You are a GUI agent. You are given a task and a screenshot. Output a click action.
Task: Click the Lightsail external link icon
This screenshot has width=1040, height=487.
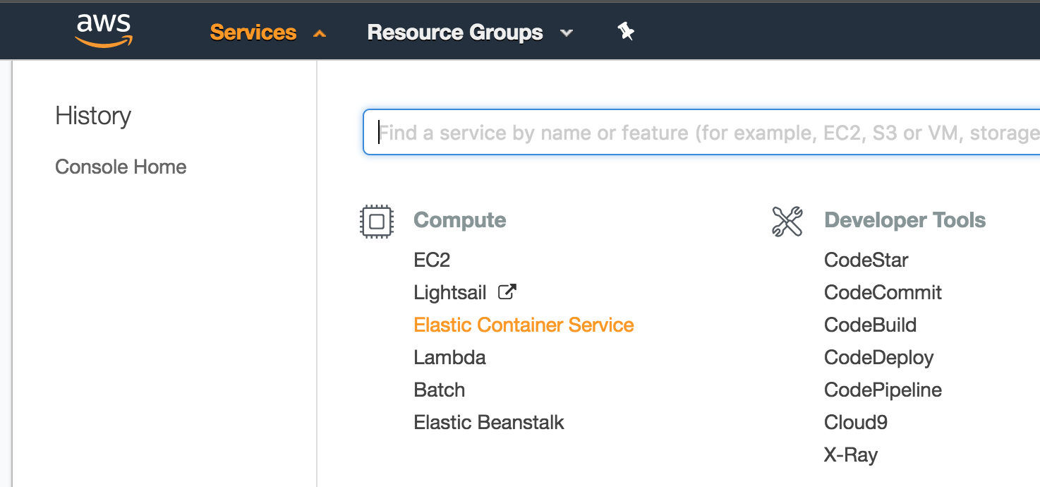(507, 291)
